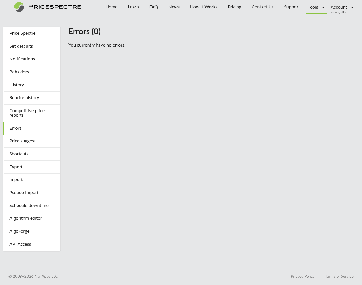Click the NullApps LLC footer link

46,276
